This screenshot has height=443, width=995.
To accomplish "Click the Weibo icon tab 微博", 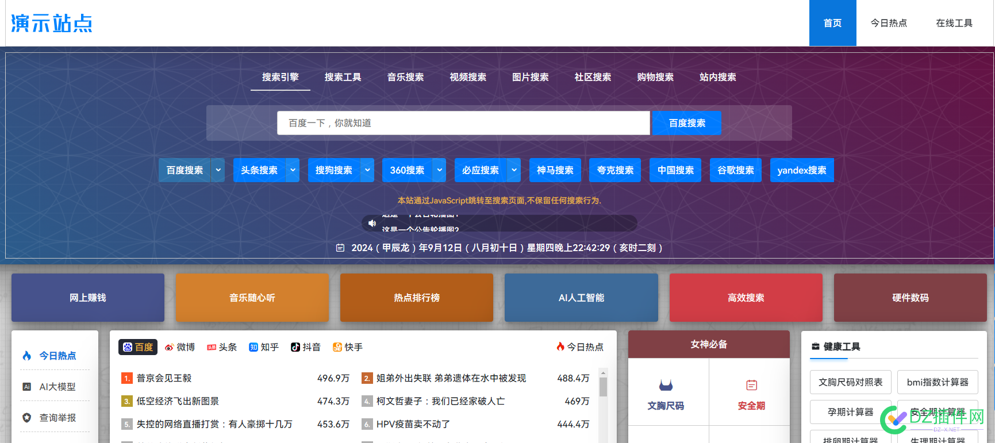I will click(x=180, y=347).
